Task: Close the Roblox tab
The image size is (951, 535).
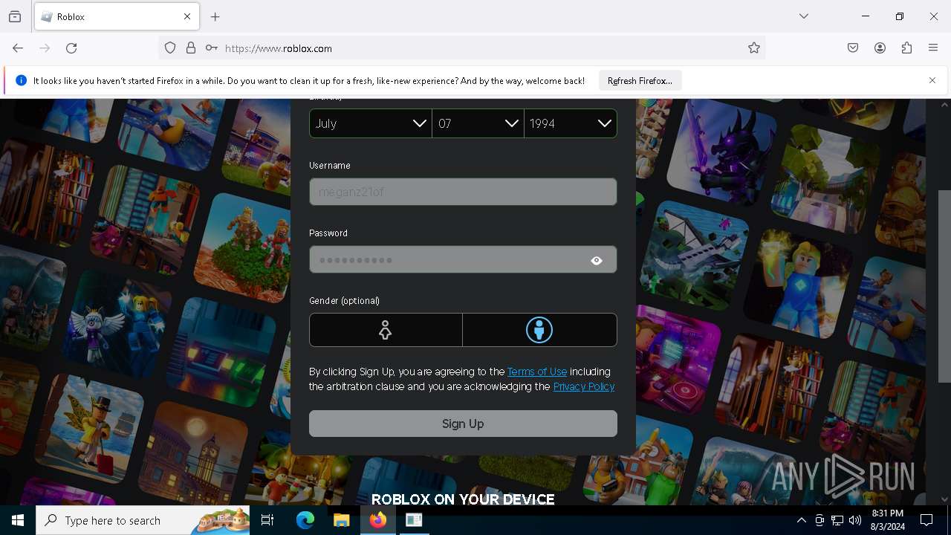Action: pos(187,16)
